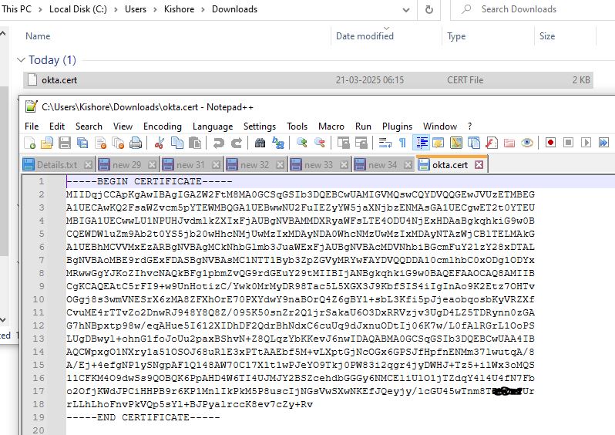Collapse the Today (1) file group
615x435 pixels.
(22, 60)
